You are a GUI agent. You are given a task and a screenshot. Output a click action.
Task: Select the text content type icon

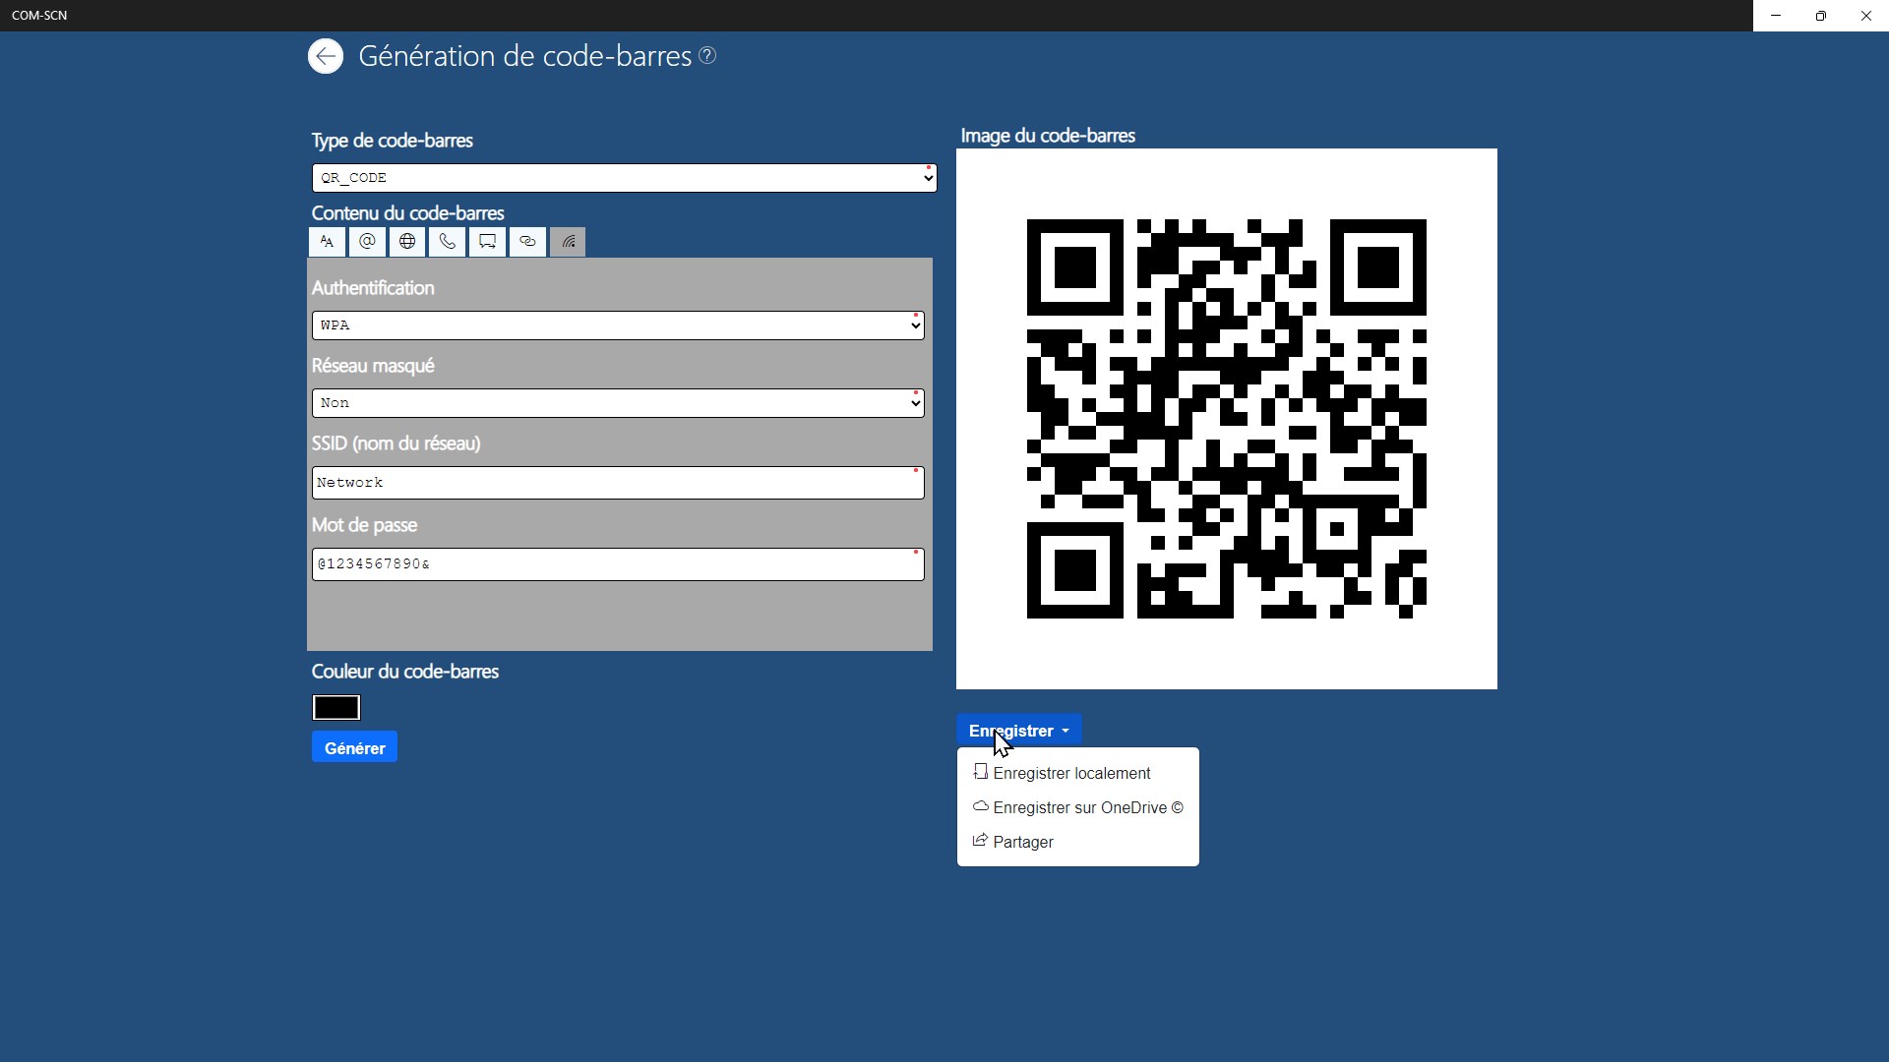(327, 242)
